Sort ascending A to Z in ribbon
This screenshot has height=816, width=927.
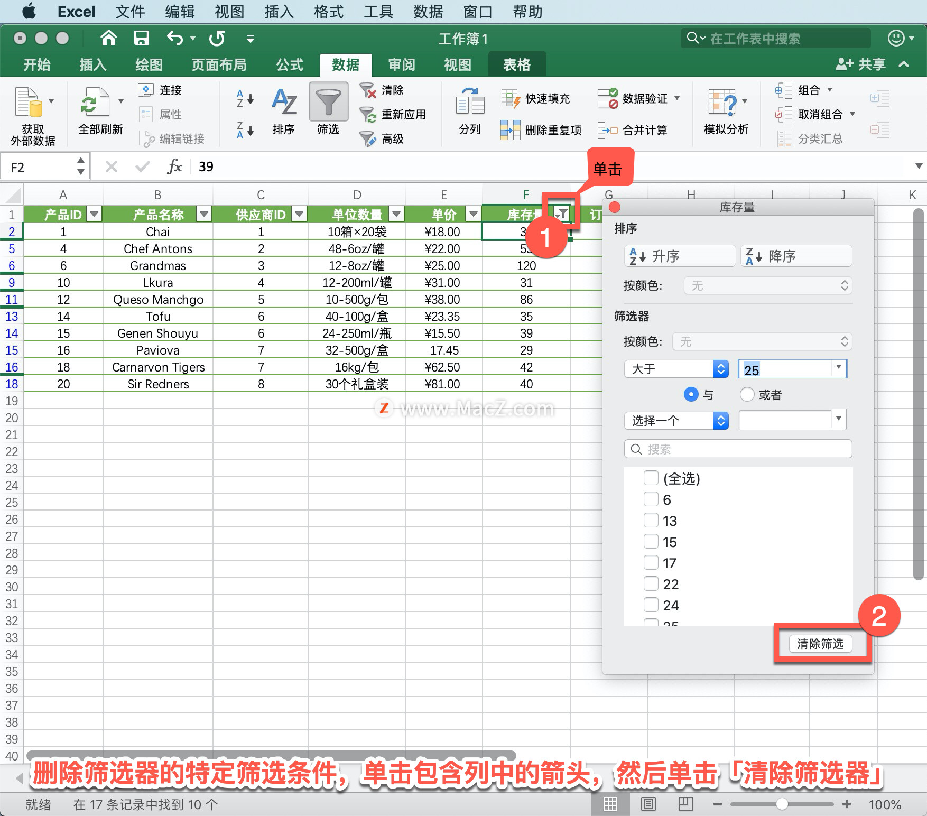coord(245,98)
